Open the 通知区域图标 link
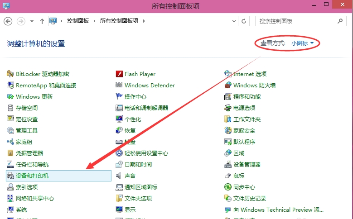The image size is (353, 219). 141,187
